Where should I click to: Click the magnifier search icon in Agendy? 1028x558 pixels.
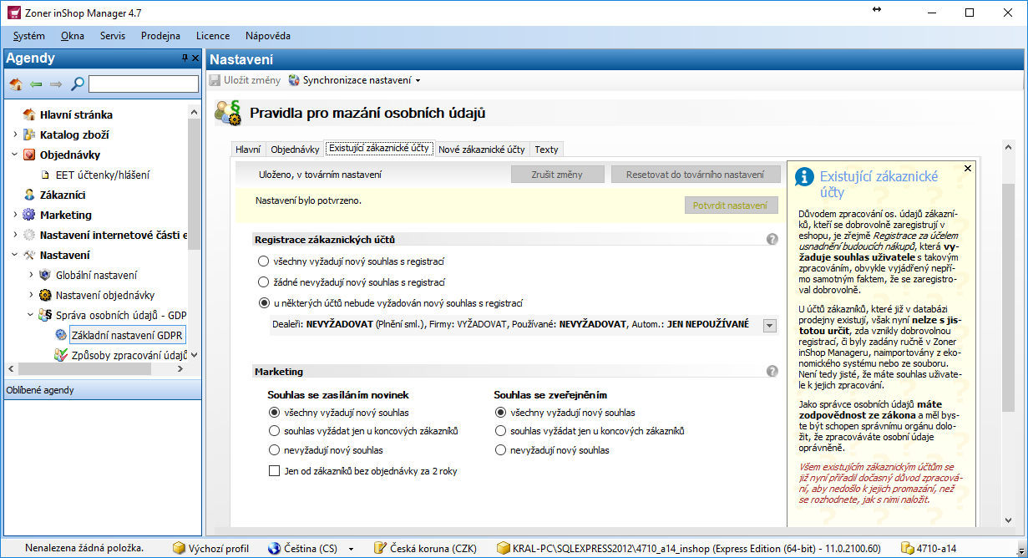point(77,84)
